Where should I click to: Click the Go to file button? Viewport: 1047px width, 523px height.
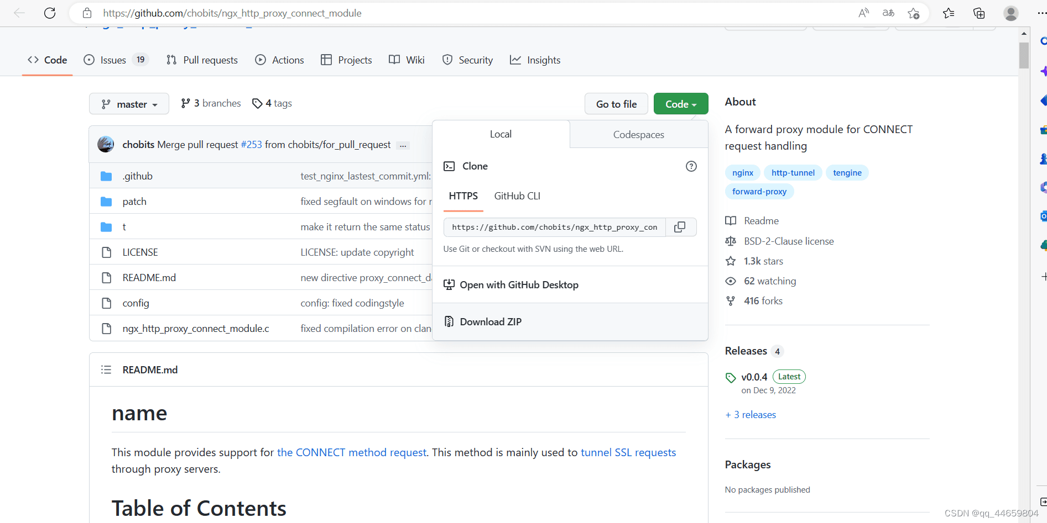tap(616, 104)
